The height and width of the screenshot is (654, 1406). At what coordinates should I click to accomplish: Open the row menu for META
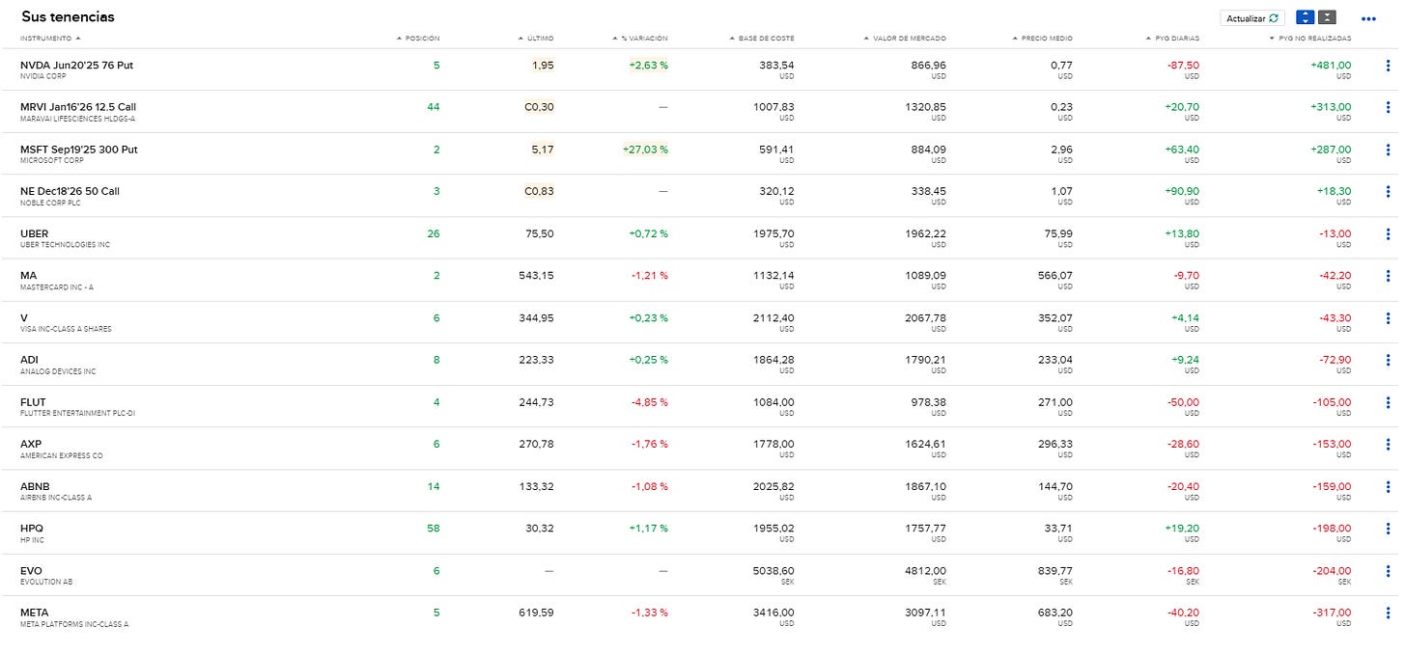[1388, 613]
